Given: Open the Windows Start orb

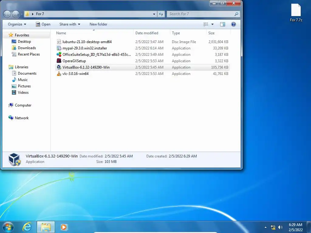Looking at the screenshot, I should tap(8, 227).
